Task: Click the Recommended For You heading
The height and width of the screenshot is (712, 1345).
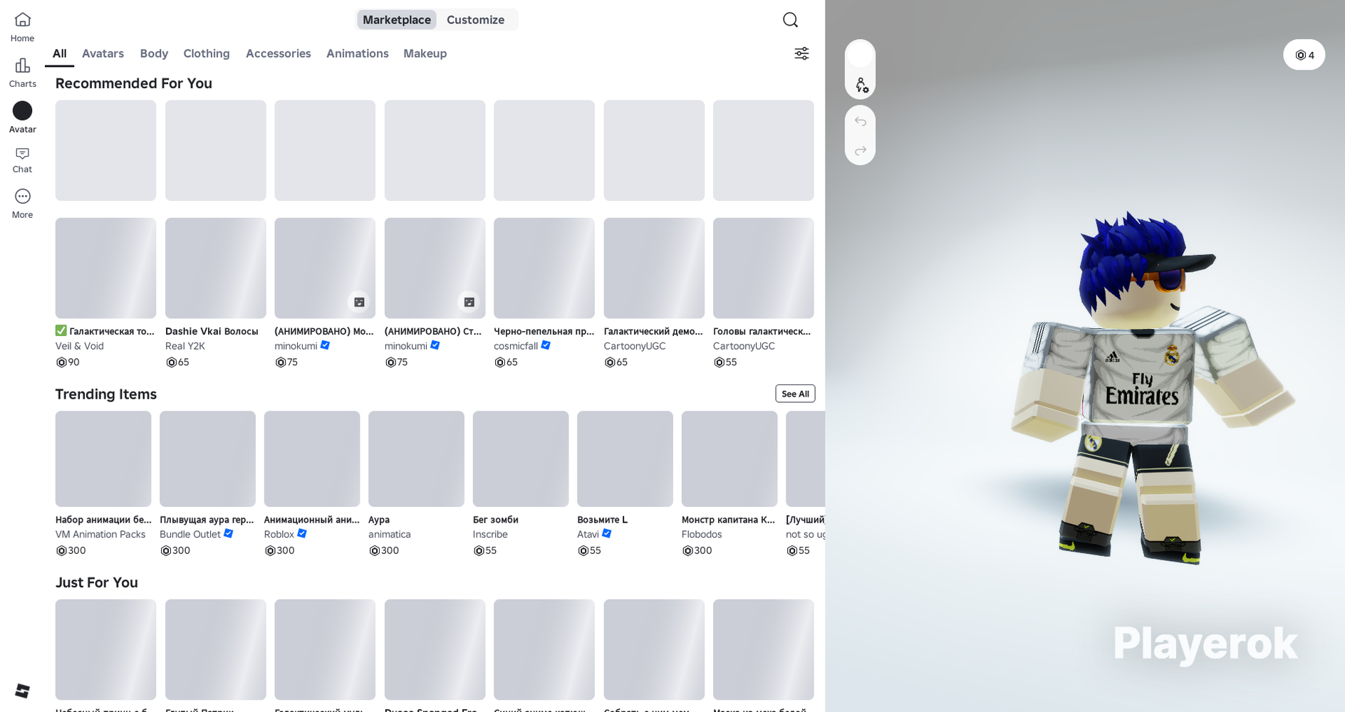Action: 134,83
